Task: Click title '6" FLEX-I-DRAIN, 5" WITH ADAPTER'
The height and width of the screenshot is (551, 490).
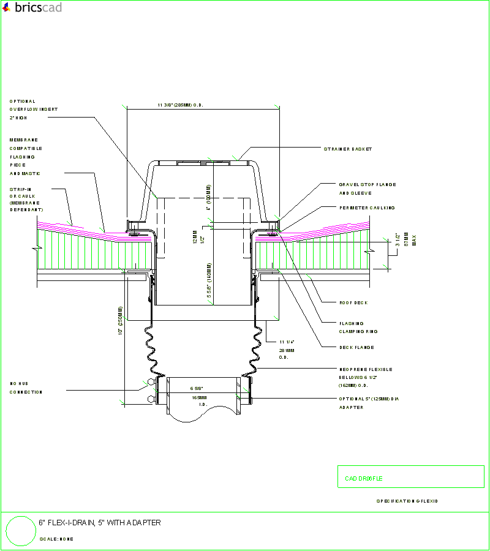Action: coord(100,523)
